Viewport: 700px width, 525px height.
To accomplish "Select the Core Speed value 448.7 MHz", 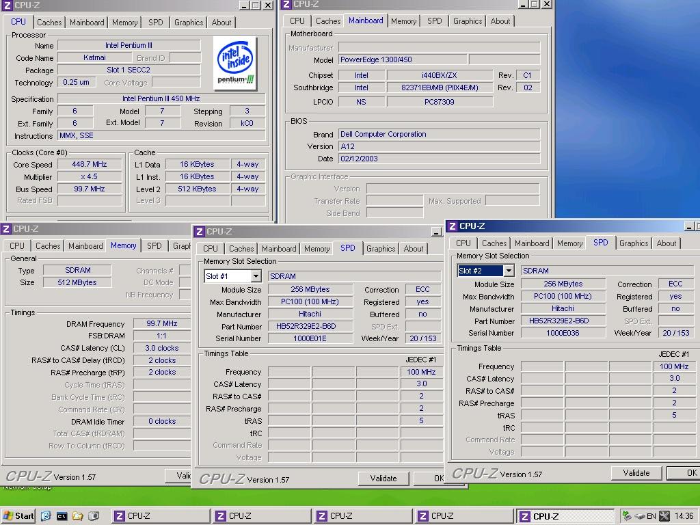I will click(x=90, y=164).
